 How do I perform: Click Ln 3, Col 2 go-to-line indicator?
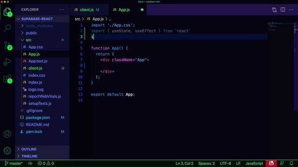[184, 163]
